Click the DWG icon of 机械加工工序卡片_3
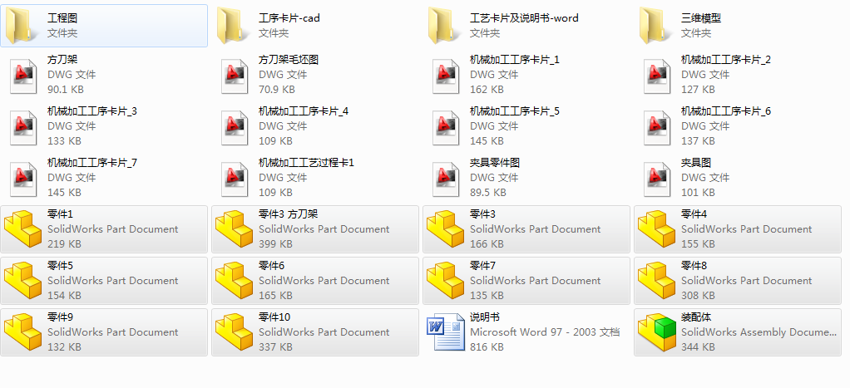 [24, 128]
